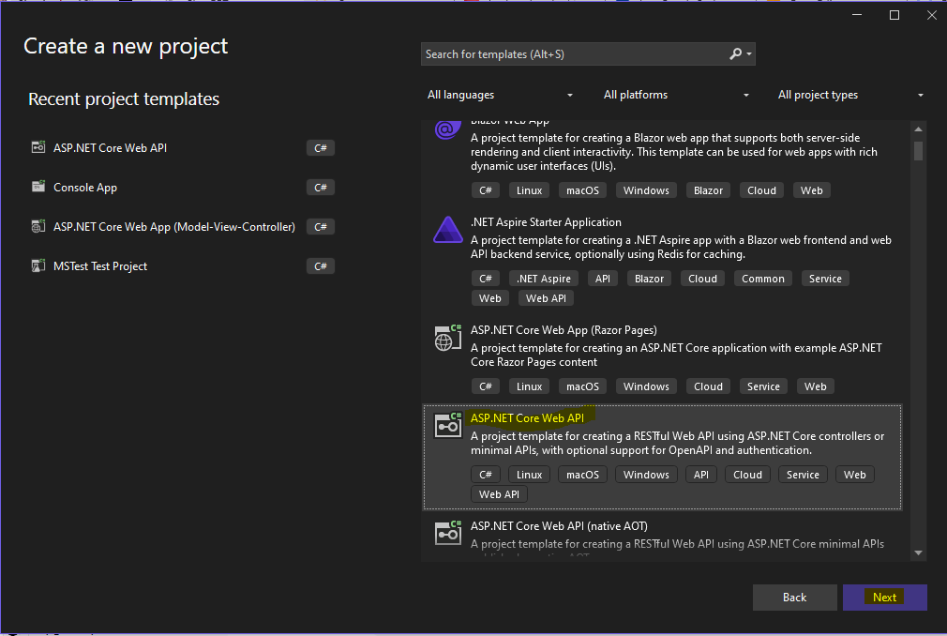This screenshot has height=636, width=947.
Task: Click the Blazor tag on Blazor Web App
Action: point(708,190)
